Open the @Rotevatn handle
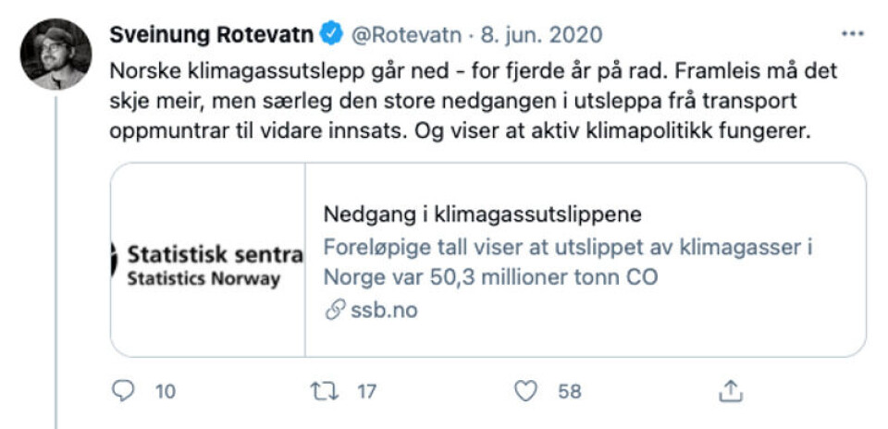The height and width of the screenshot is (429, 888). [x=404, y=35]
